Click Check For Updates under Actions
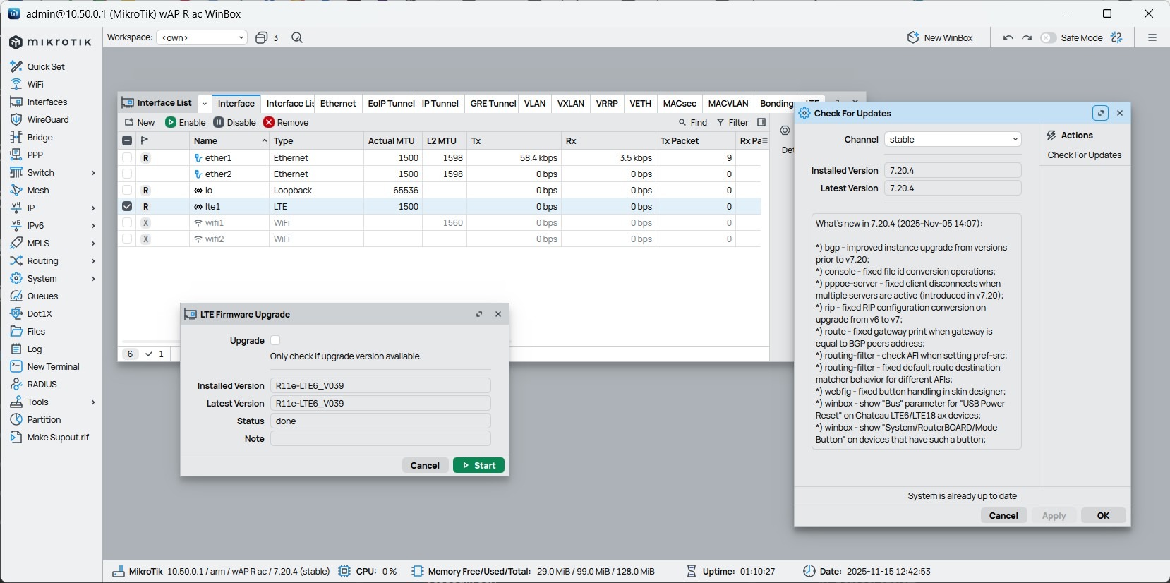The height and width of the screenshot is (583, 1170). pyautogui.click(x=1084, y=155)
